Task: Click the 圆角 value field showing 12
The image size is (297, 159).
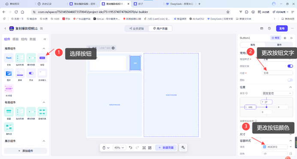Action: tap(275, 154)
